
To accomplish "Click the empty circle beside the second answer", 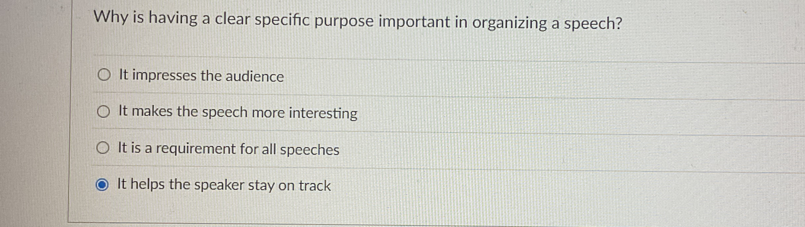I will pyautogui.click(x=104, y=112).
